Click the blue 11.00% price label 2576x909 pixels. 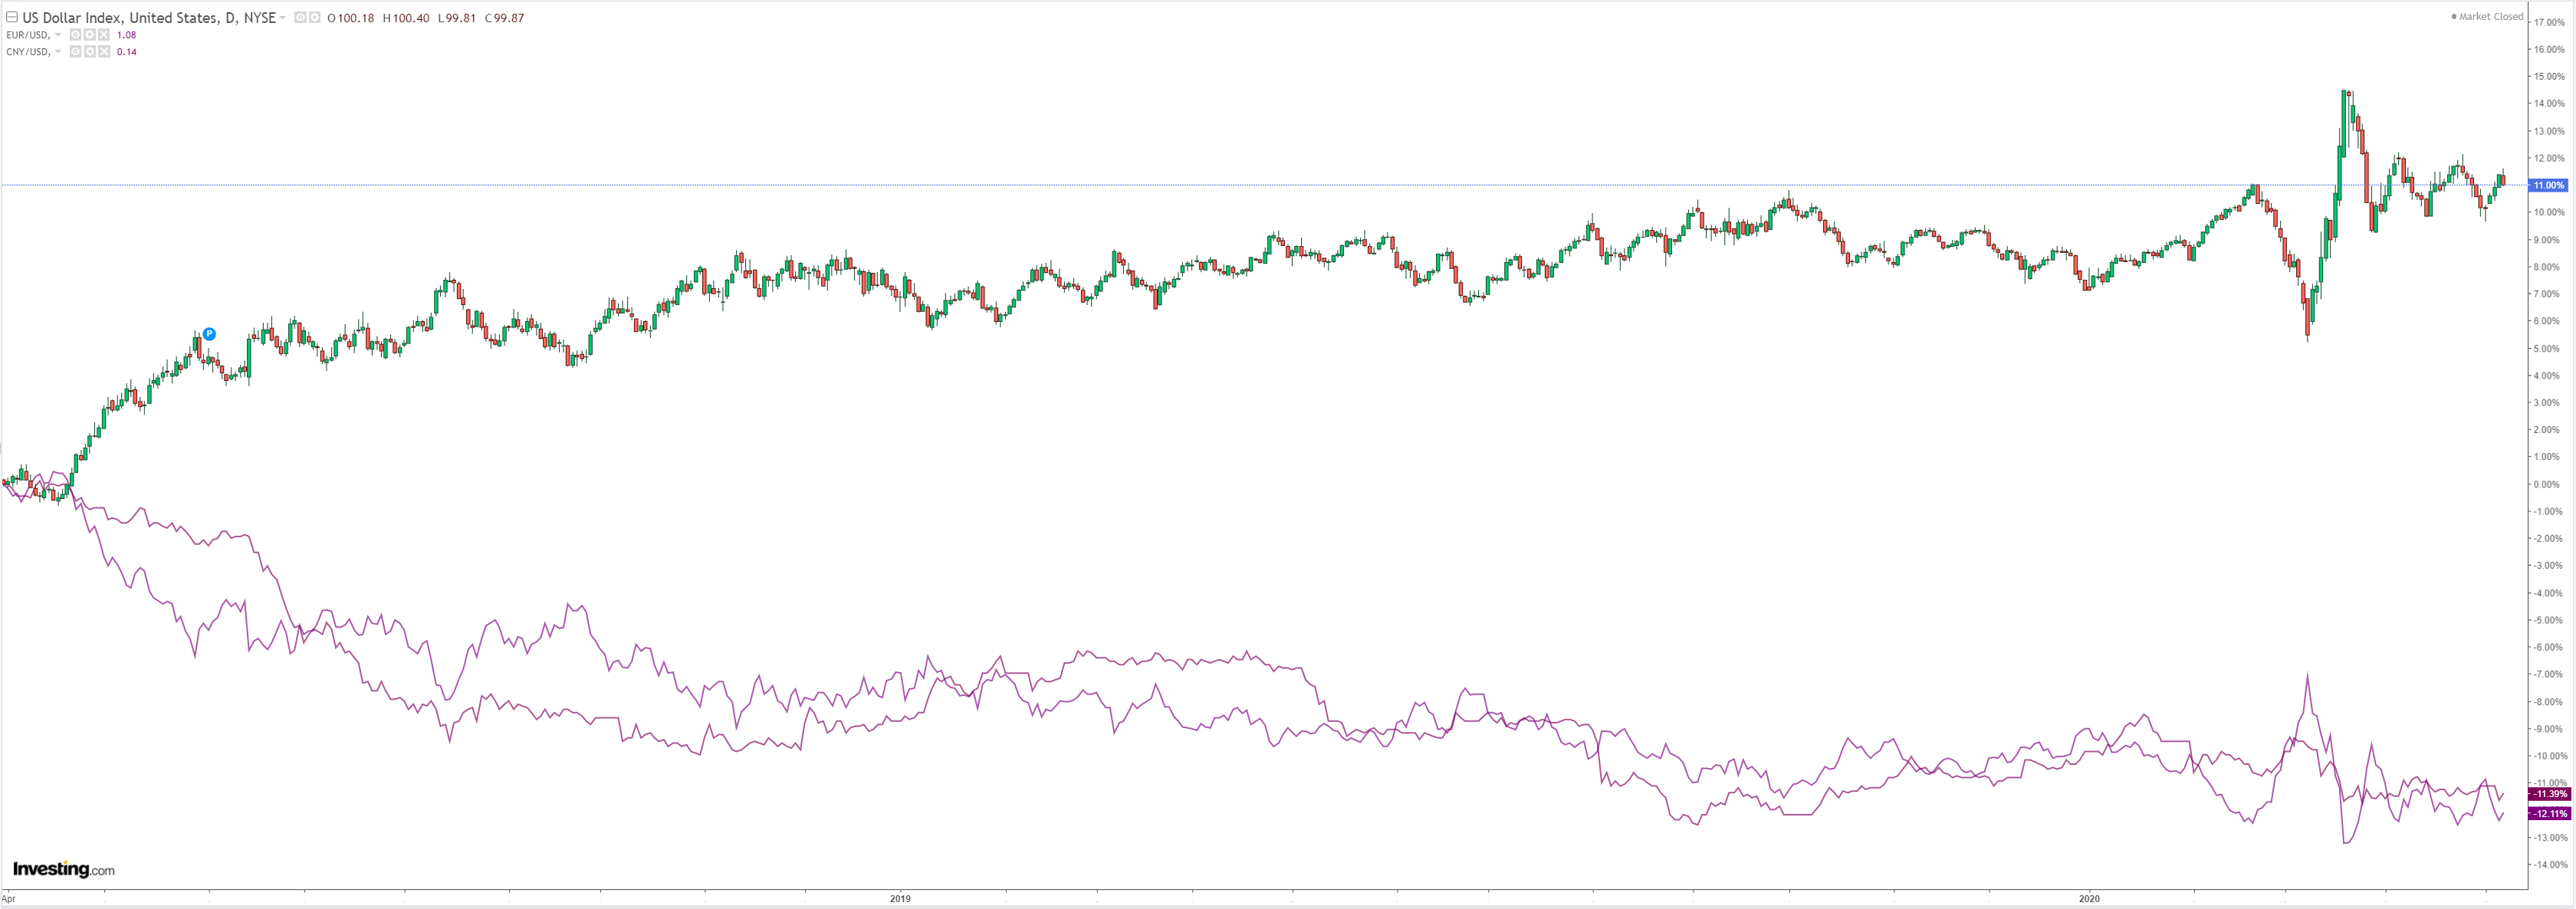coord(2548,185)
